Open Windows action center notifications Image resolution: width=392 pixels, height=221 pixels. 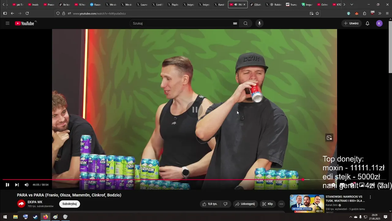(386, 217)
